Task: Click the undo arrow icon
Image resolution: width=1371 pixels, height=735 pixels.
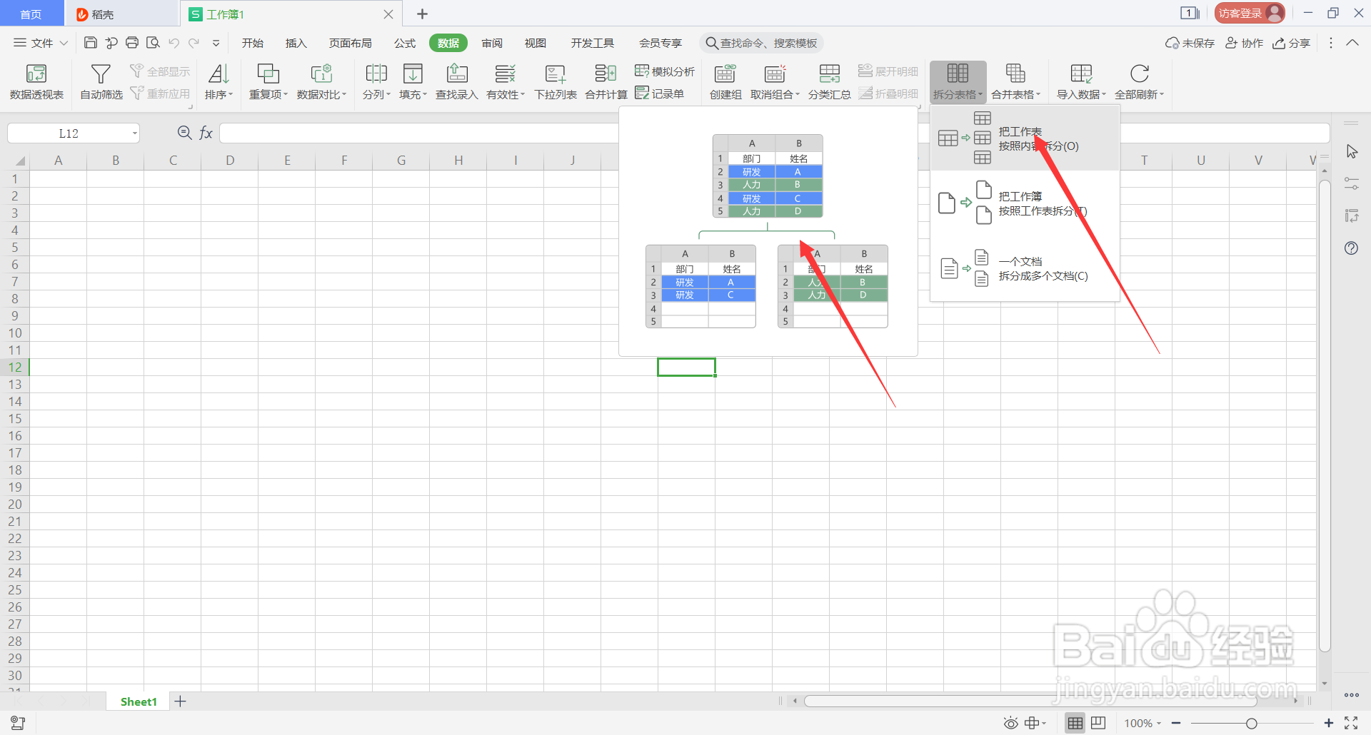Action: point(174,43)
